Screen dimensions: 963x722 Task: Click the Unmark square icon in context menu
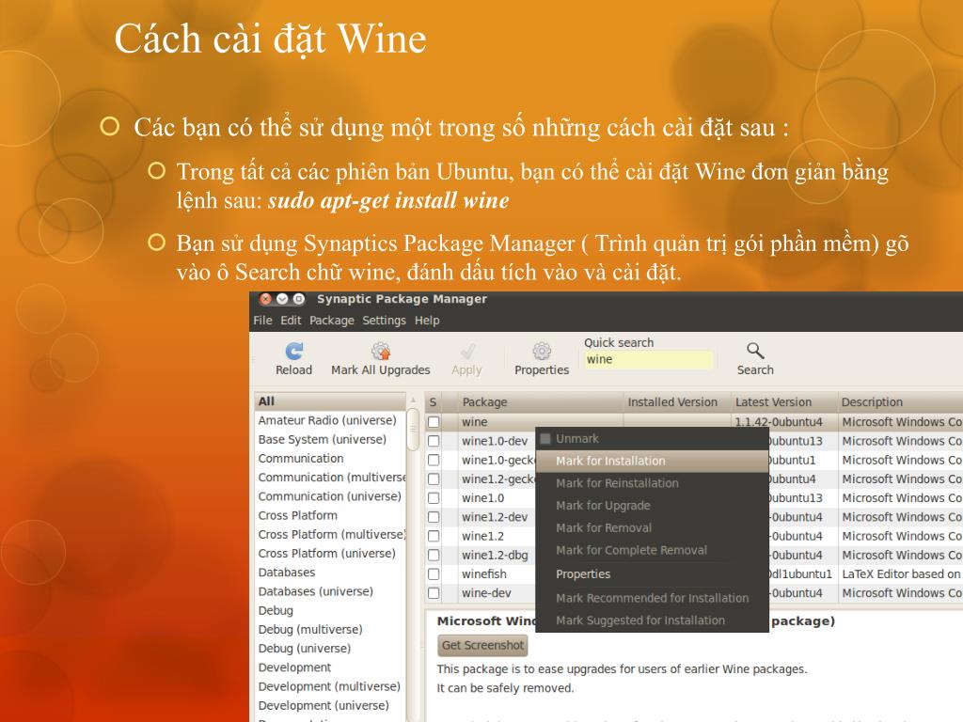[x=545, y=438]
